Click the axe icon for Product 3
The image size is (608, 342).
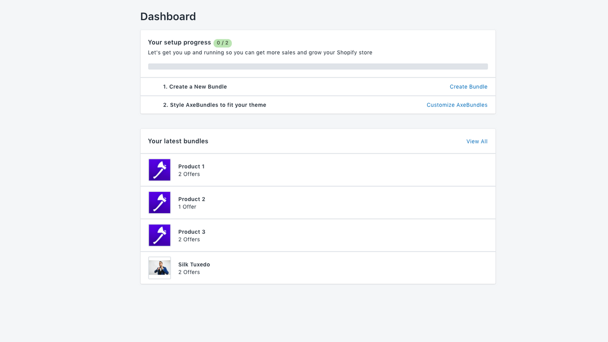click(159, 235)
